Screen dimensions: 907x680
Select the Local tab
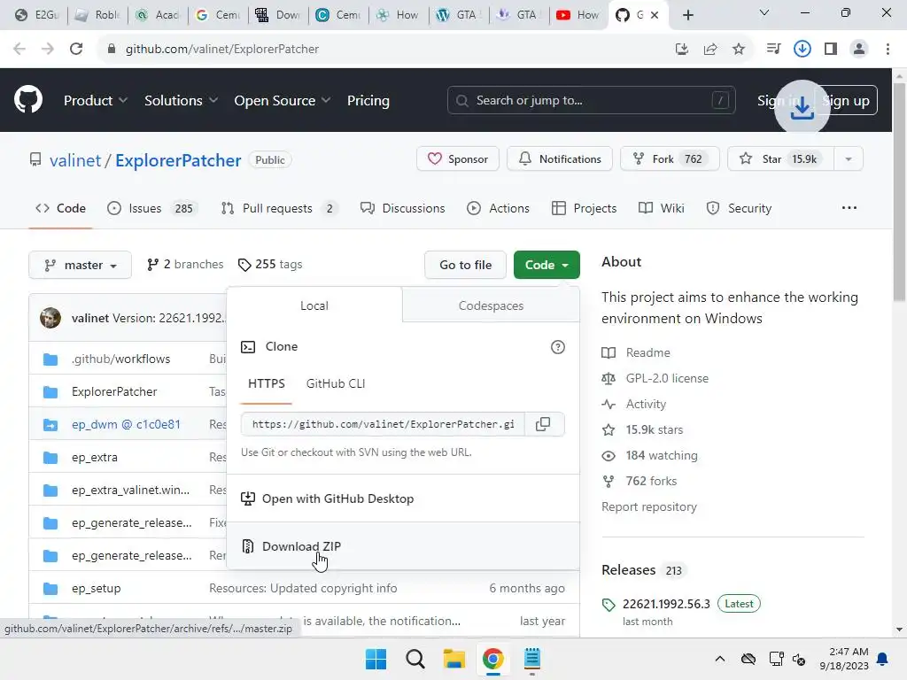(314, 305)
